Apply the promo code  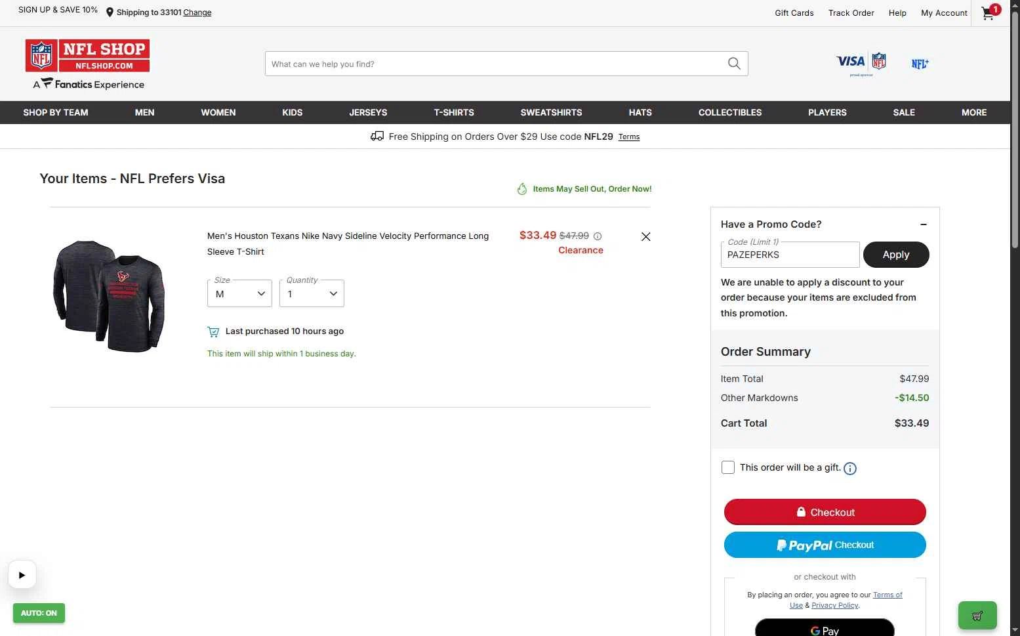coord(896,255)
